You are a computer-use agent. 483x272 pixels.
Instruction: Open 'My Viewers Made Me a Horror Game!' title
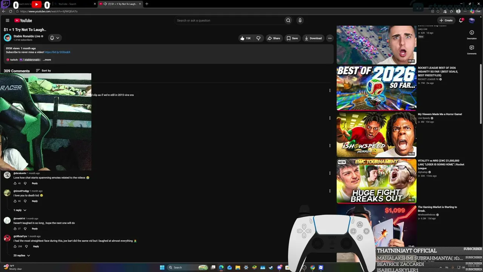pos(440,114)
